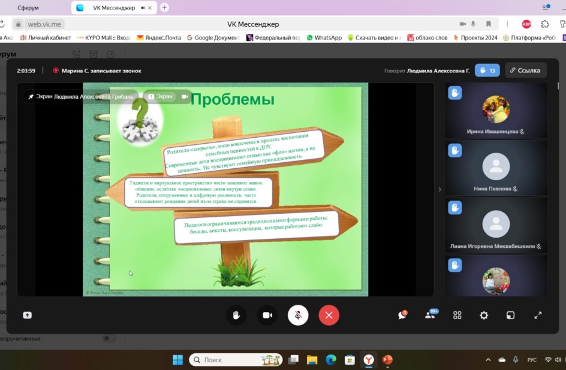The height and width of the screenshot is (370, 566).
Task: End the call with red button
Action: point(329,316)
